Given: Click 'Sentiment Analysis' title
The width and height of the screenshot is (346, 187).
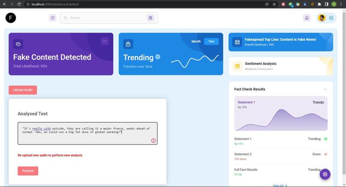Looking at the screenshot, I should coord(261,63).
